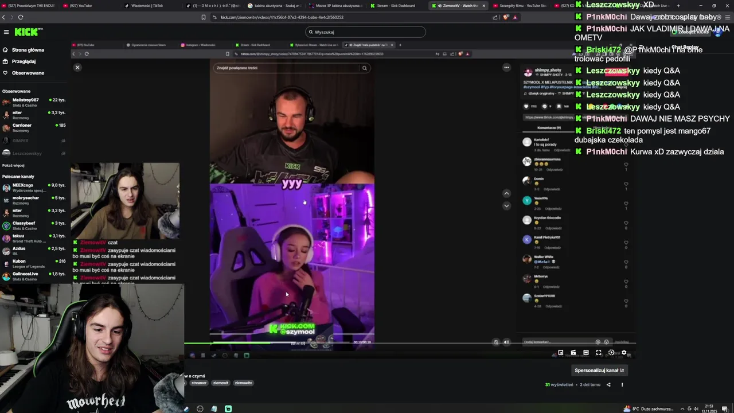734x413 pixels.
Task: Click share icon below video
Action: tap(608, 385)
